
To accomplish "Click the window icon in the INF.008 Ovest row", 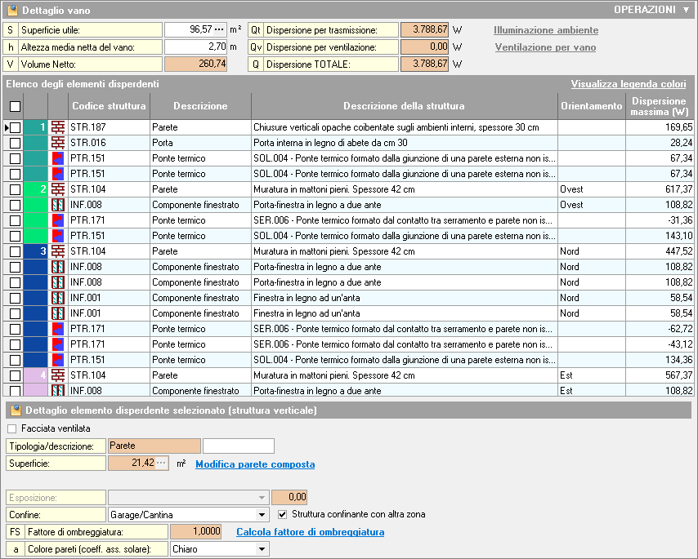I will 58,205.
